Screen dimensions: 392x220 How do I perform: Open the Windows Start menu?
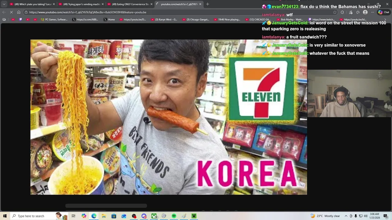pos(5,216)
